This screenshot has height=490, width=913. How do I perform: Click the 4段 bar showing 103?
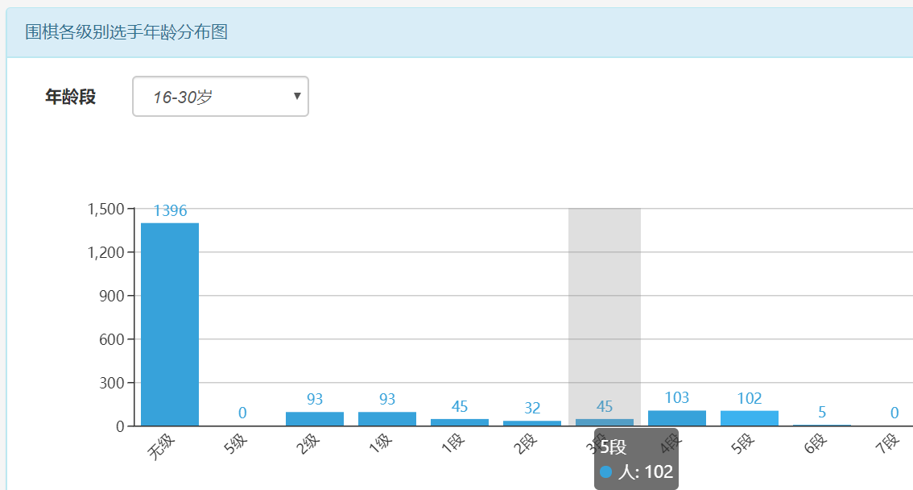(677, 417)
